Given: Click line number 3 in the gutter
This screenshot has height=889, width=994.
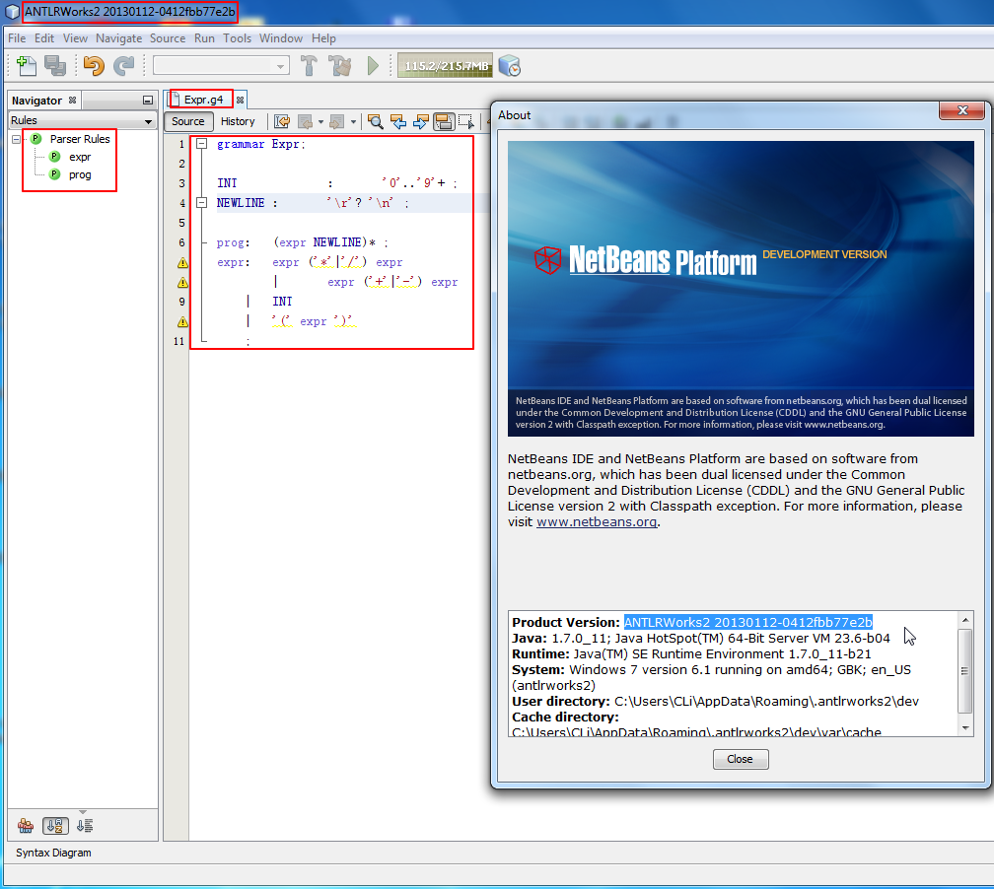Looking at the screenshot, I should coord(181,183).
